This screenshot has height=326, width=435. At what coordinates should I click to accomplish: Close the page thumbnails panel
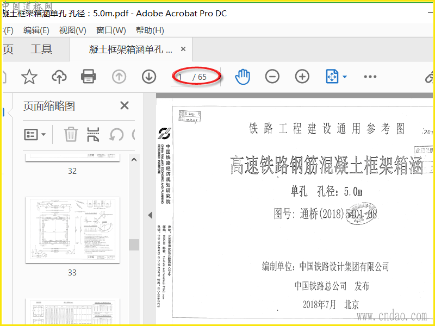(x=125, y=105)
